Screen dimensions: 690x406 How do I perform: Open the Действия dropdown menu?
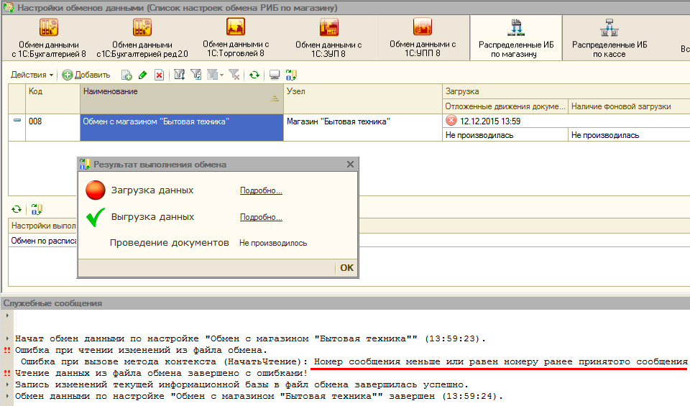coord(32,75)
